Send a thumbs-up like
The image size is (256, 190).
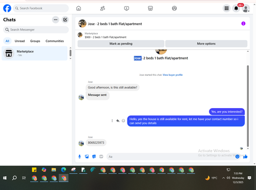(x=245, y=157)
